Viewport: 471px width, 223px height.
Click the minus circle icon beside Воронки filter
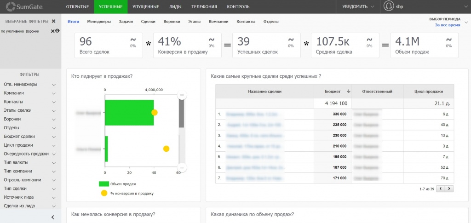click(57, 31)
